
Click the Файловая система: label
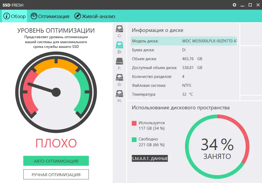tap(149, 85)
